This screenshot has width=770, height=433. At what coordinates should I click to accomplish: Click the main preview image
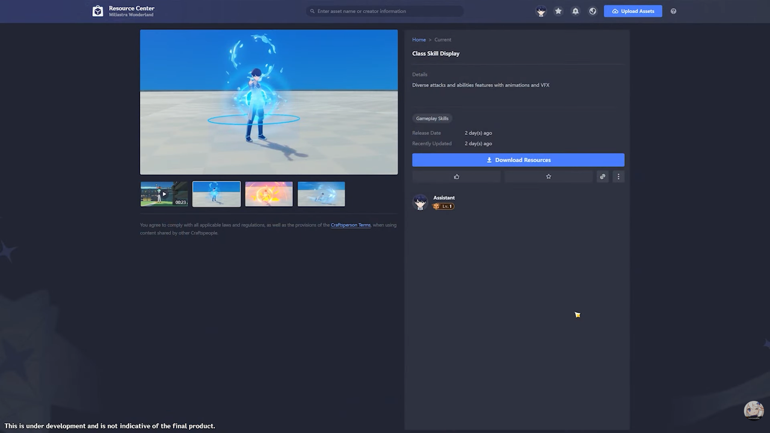pos(269,102)
